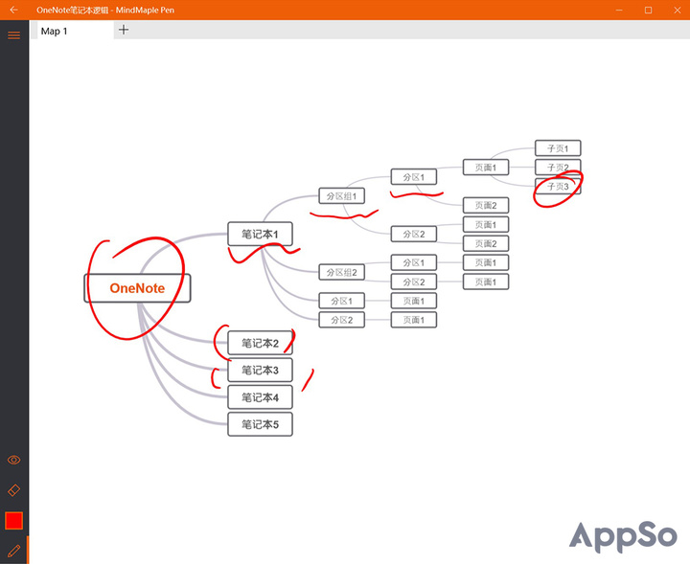Viewport: 690px width, 564px height.
Task: Select the OneNote central node
Action: 137,288
